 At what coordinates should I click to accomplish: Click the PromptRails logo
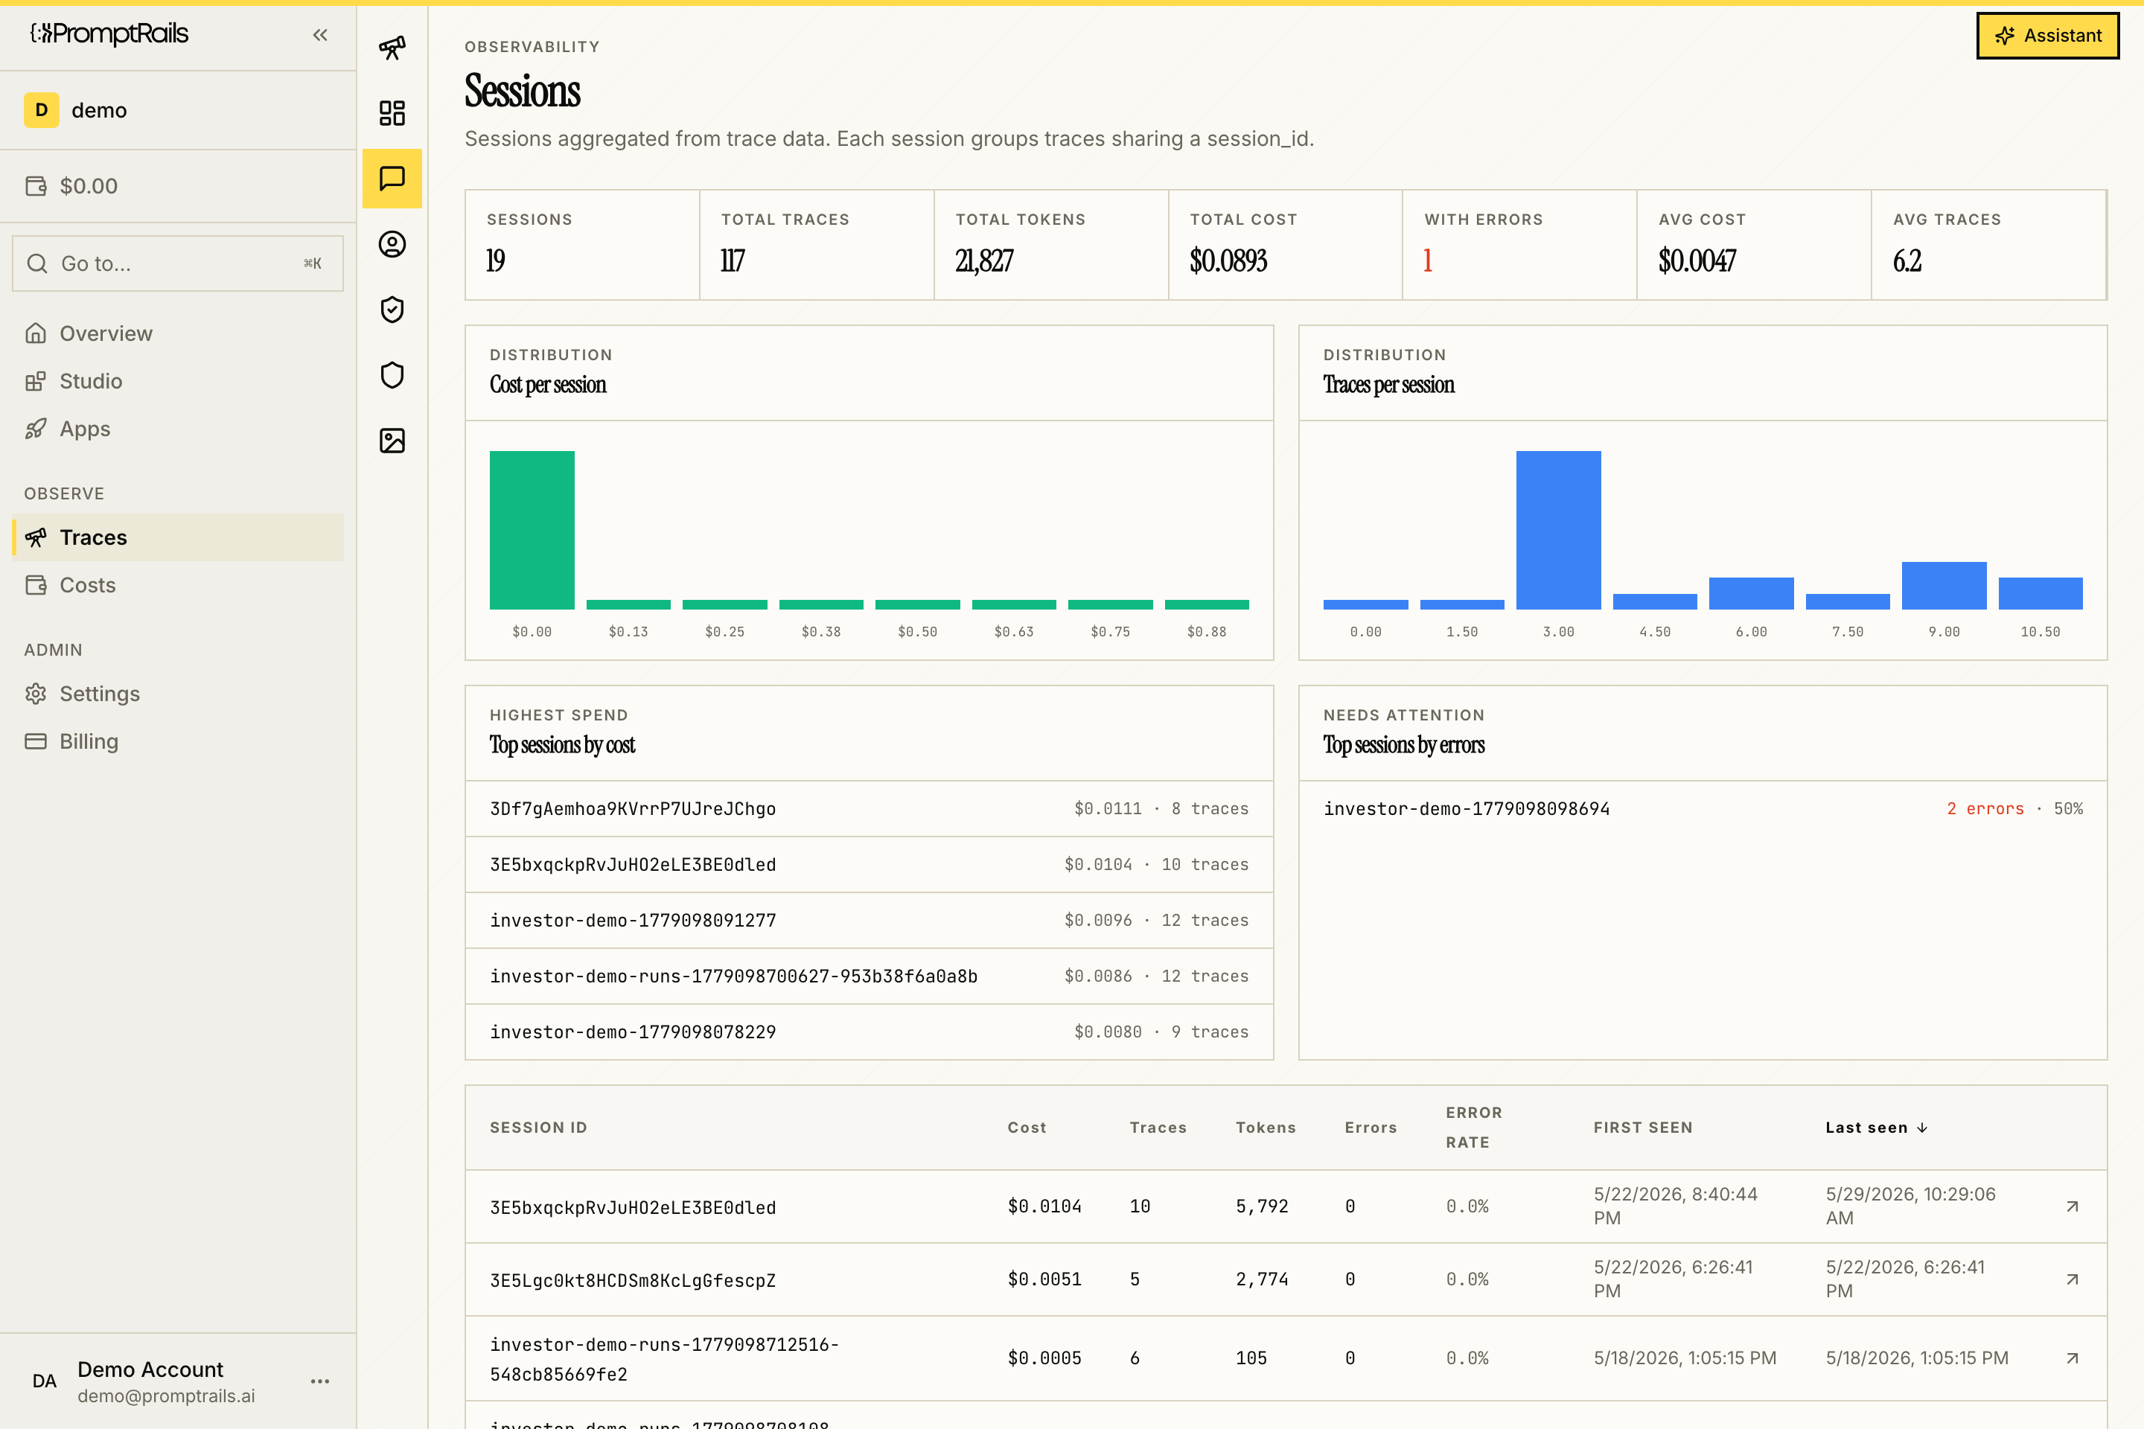pyautogui.click(x=109, y=35)
